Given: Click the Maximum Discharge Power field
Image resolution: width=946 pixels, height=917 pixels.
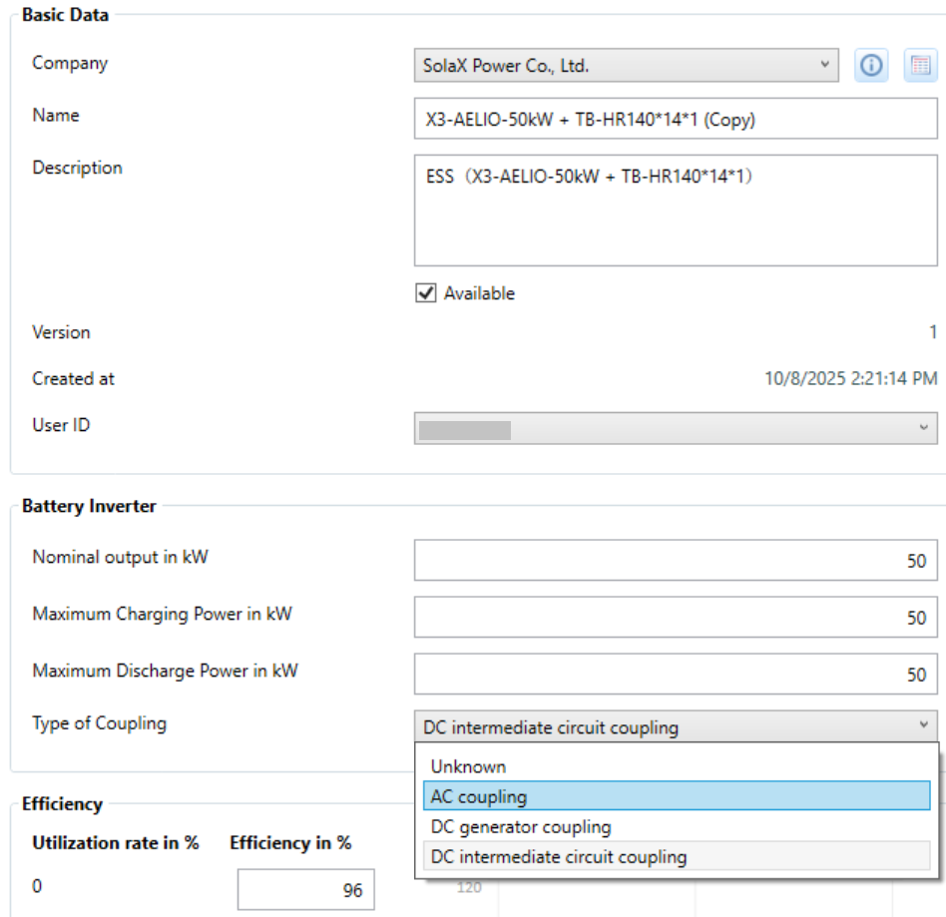Looking at the screenshot, I should pyautogui.click(x=676, y=675).
